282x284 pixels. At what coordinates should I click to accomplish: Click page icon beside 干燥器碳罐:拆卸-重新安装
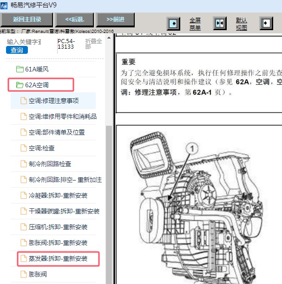pos(24,211)
